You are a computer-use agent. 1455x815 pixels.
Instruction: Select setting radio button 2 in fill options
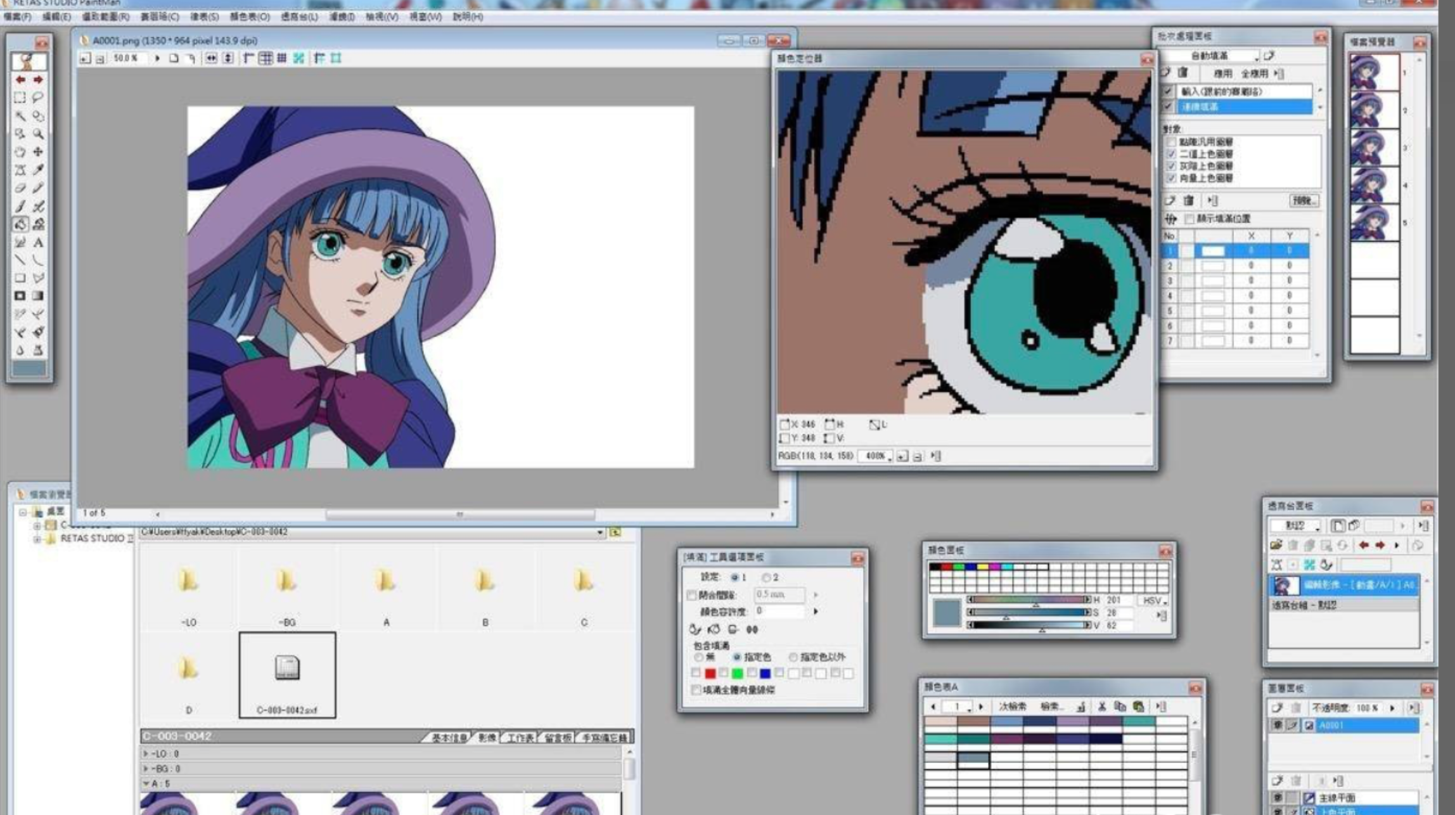766,577
